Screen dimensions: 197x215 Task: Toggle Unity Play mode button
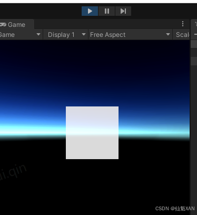(90, 11)
